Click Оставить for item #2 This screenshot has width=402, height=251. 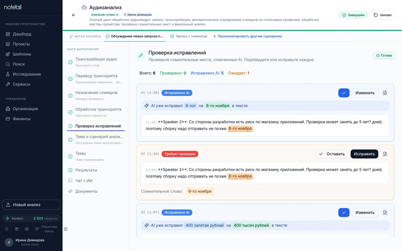332,154
